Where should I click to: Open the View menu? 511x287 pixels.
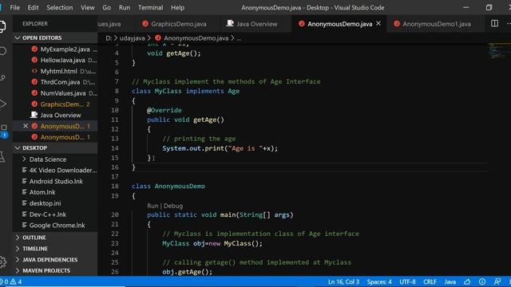[x=88, y=7]
